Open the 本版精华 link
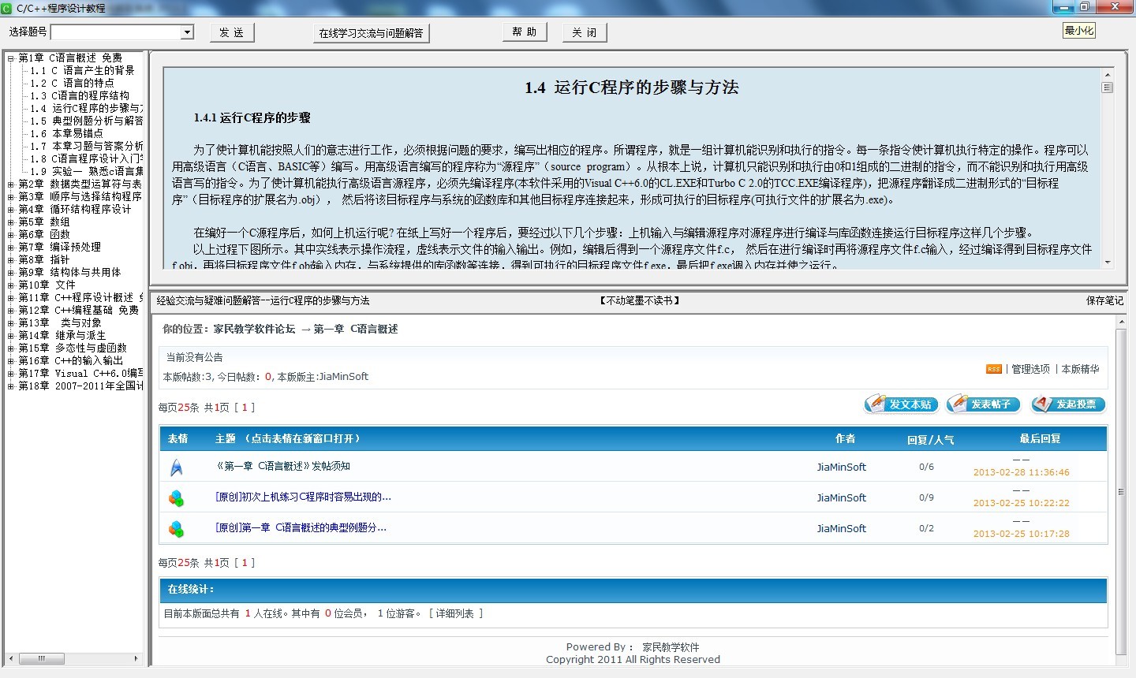This screenshot has height=678, width=1136. [x=1080, y=369]
